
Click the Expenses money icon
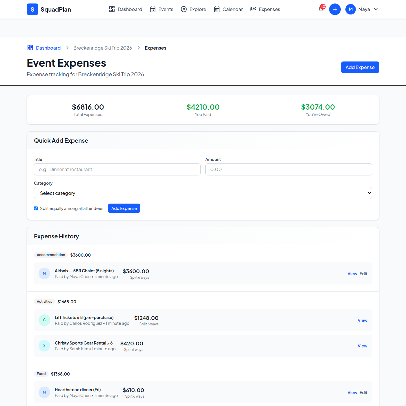pyautogui.click(x=253, y=9)
